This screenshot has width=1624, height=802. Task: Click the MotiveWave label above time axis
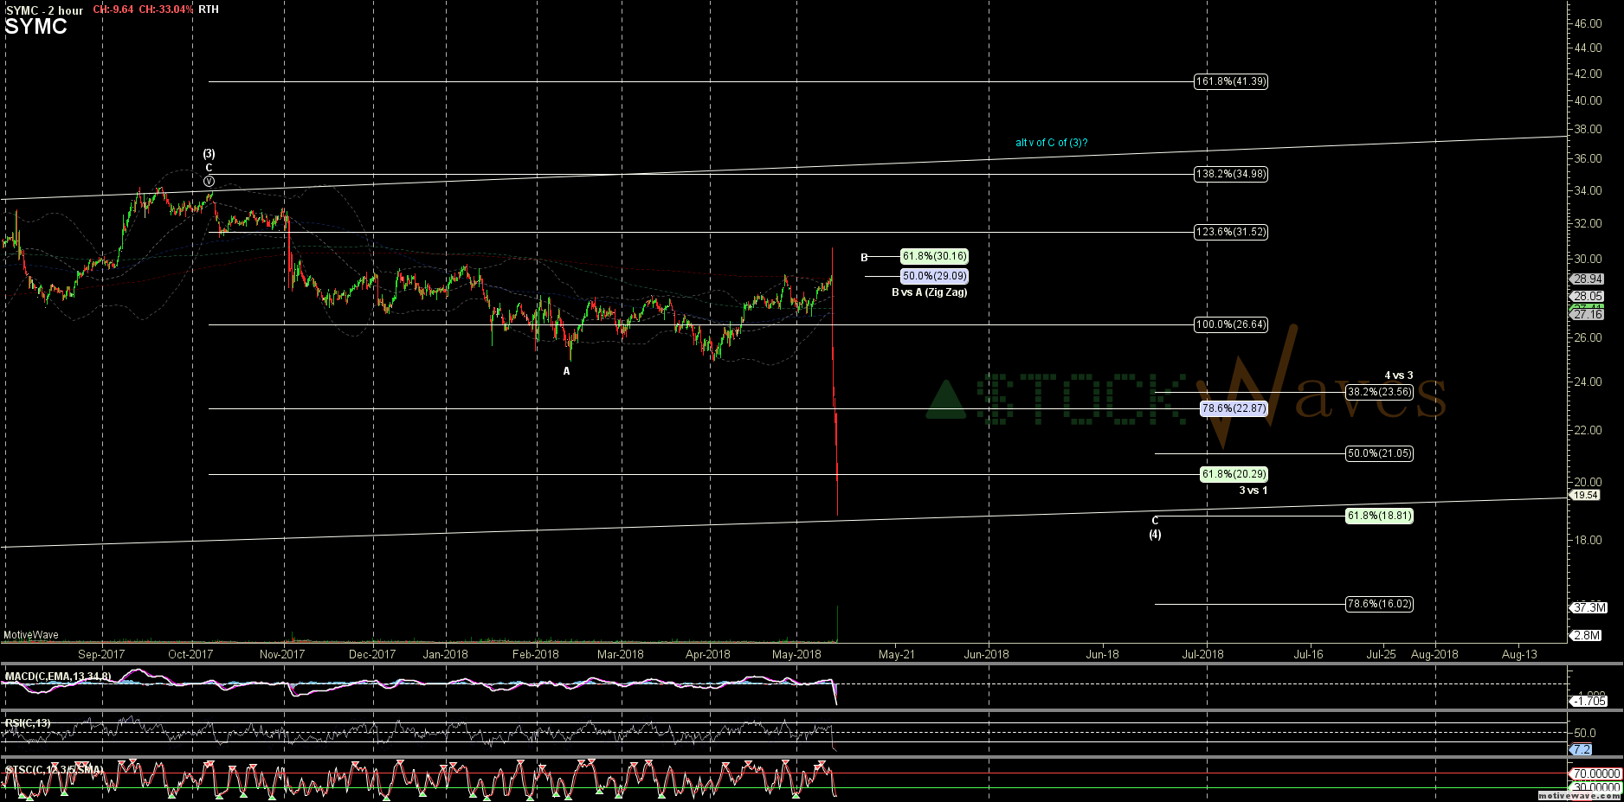click(x=31, y=635)
